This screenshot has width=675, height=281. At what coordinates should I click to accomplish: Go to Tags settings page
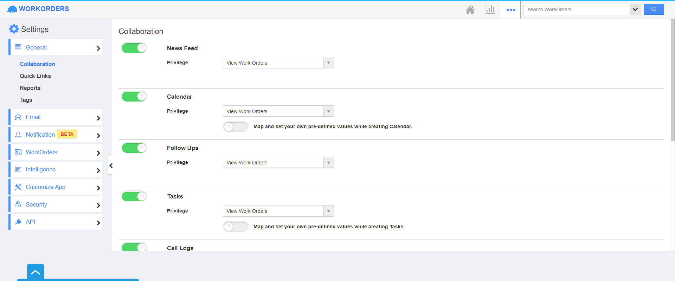click(x=26, y=100)
